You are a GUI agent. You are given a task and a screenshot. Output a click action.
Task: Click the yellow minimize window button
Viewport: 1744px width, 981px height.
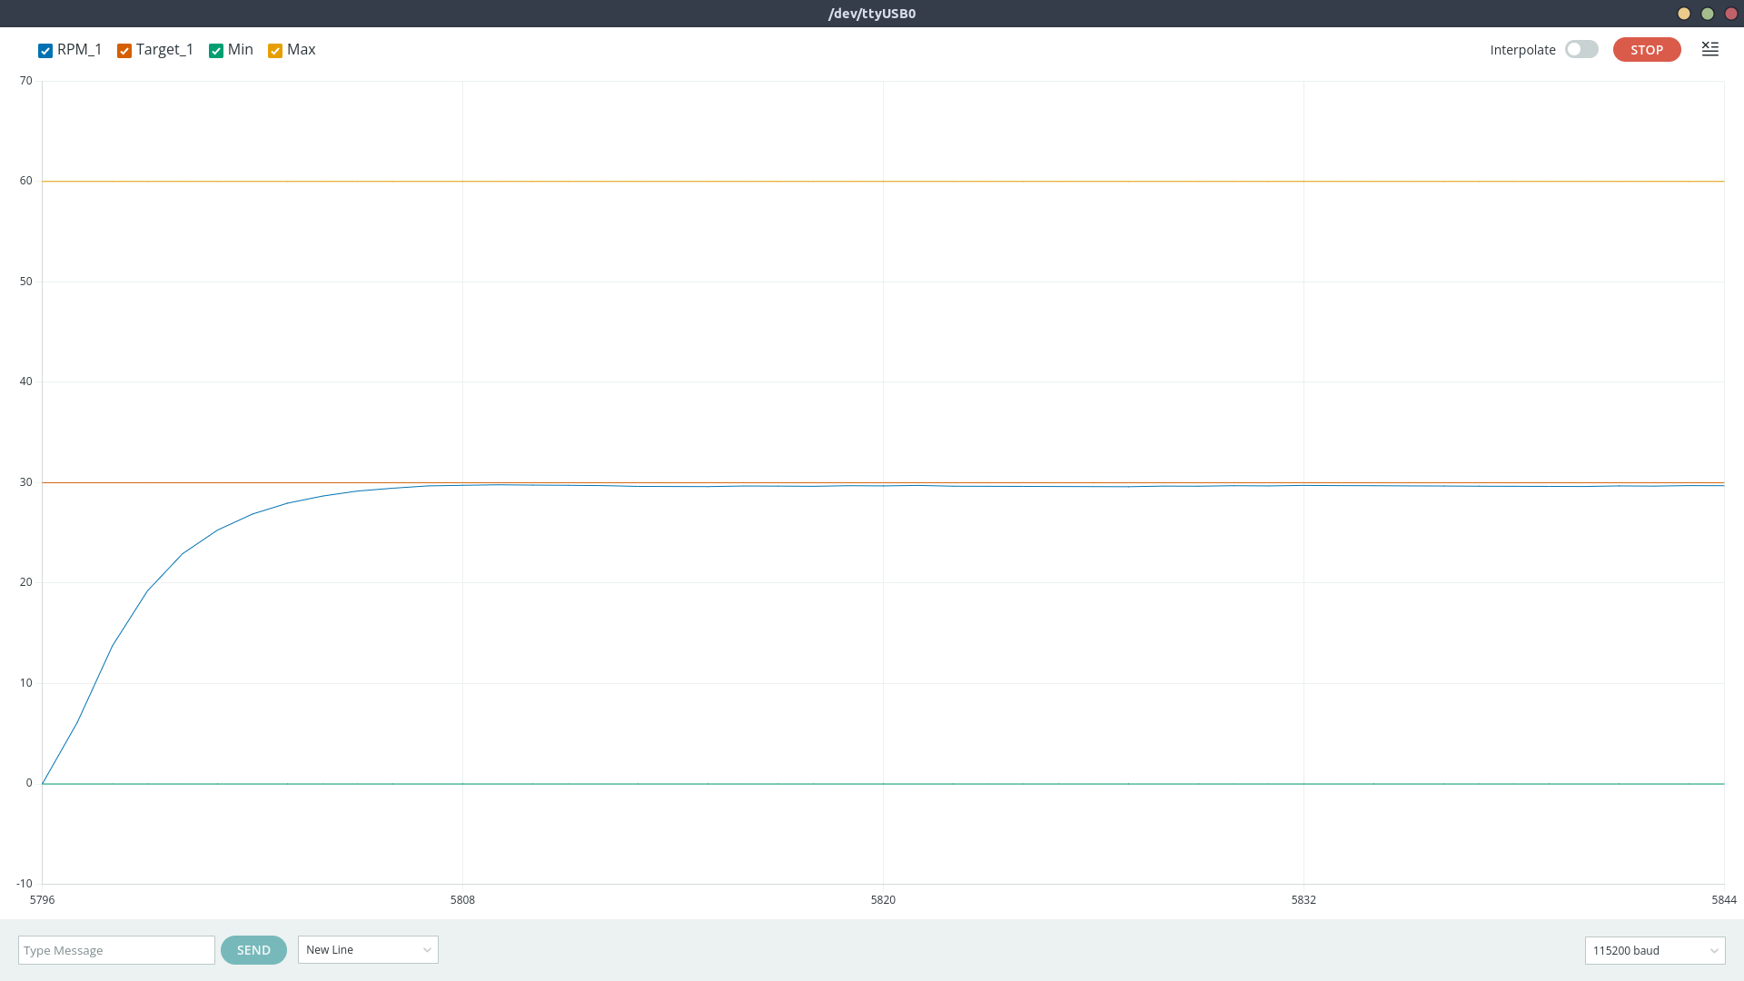point(1684,14)
